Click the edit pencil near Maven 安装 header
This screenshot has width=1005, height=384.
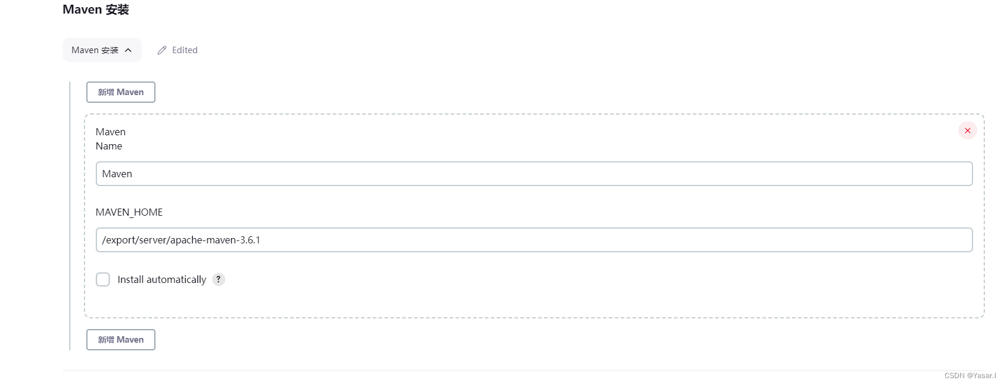[162, 50]
